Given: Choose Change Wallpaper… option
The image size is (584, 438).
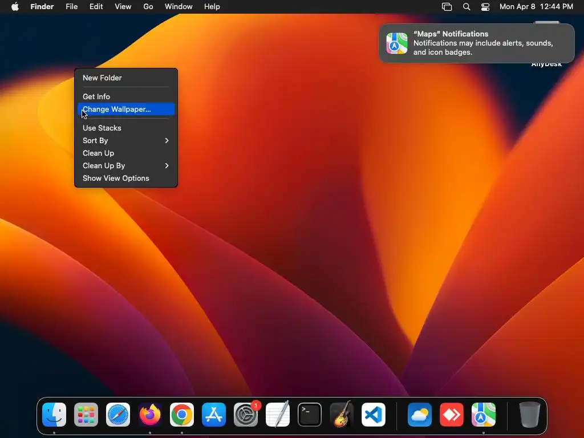Looking at the screenshot, I should tap(126, 109).
